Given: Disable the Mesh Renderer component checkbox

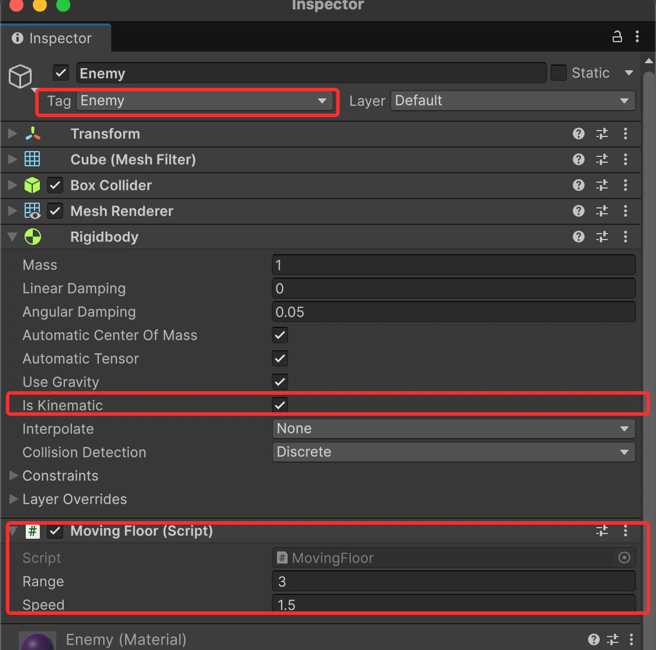Looking at the screenshot, I should click(x=55, y=211).
